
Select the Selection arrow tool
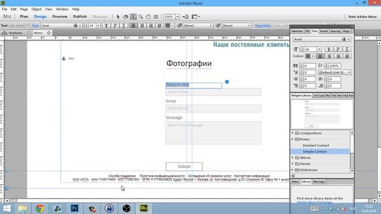tap(118, 17)
